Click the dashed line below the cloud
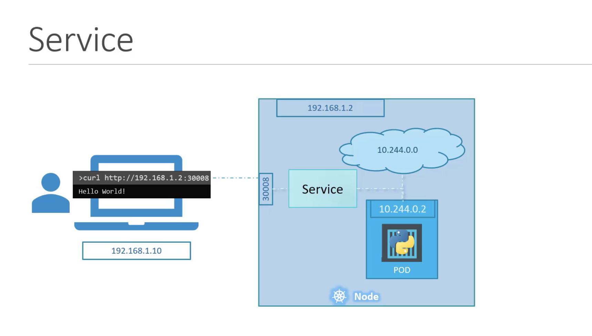The width and height of the screenshot is (592, 336). [402, 187]
